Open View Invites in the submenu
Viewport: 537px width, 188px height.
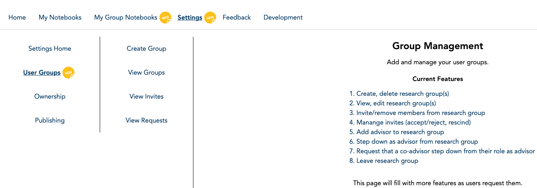pyautogui.click(x=147, y=97)
